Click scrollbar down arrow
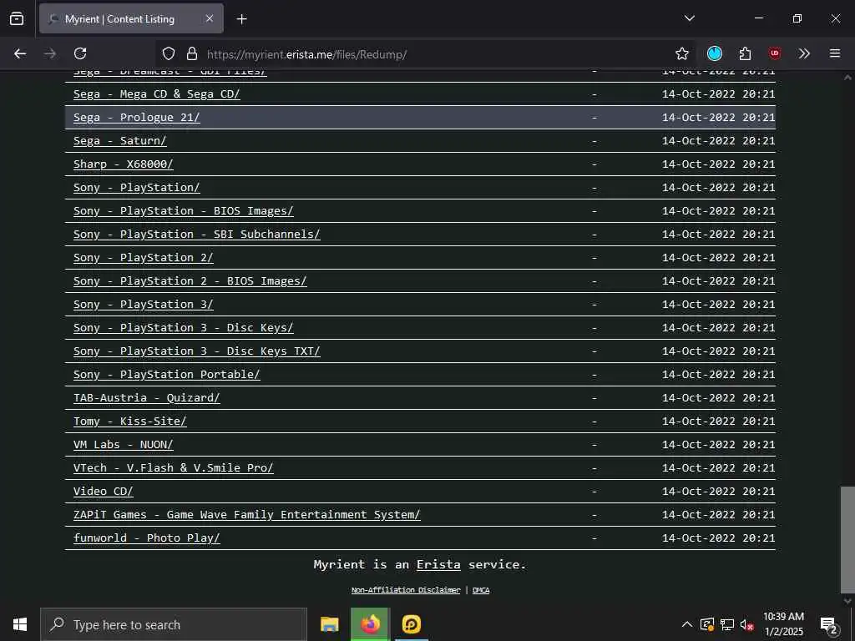The width and height of the screenshot is (855, 641). click(847, 601)
